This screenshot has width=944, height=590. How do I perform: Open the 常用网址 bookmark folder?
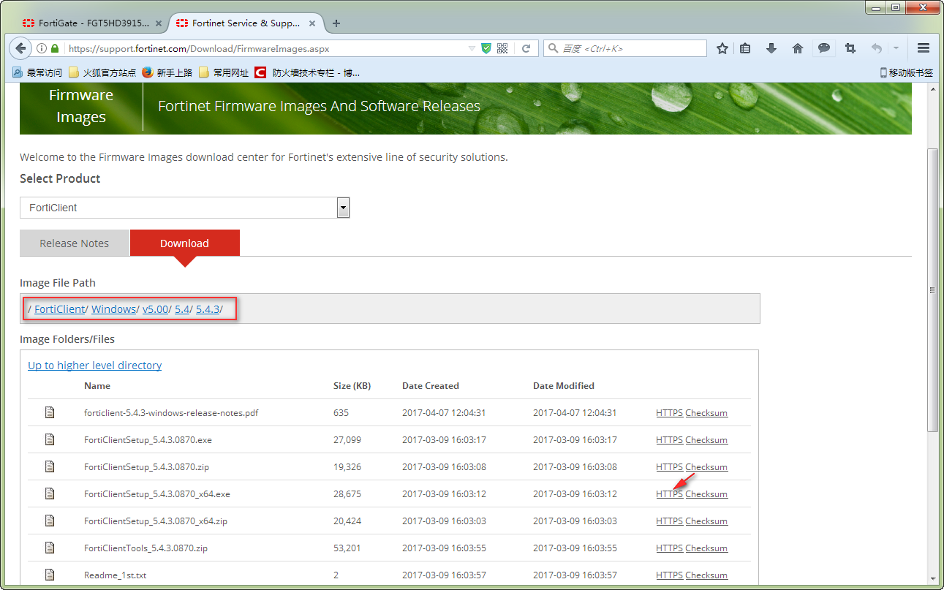pyautogui.click(x=224, y=72)
